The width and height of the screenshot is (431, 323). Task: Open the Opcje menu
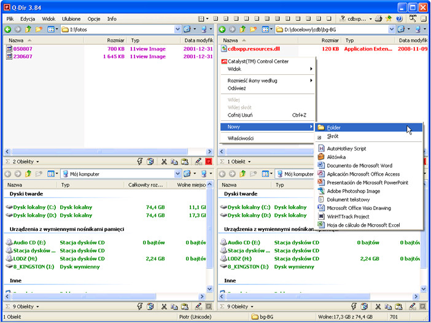point(94,19)
